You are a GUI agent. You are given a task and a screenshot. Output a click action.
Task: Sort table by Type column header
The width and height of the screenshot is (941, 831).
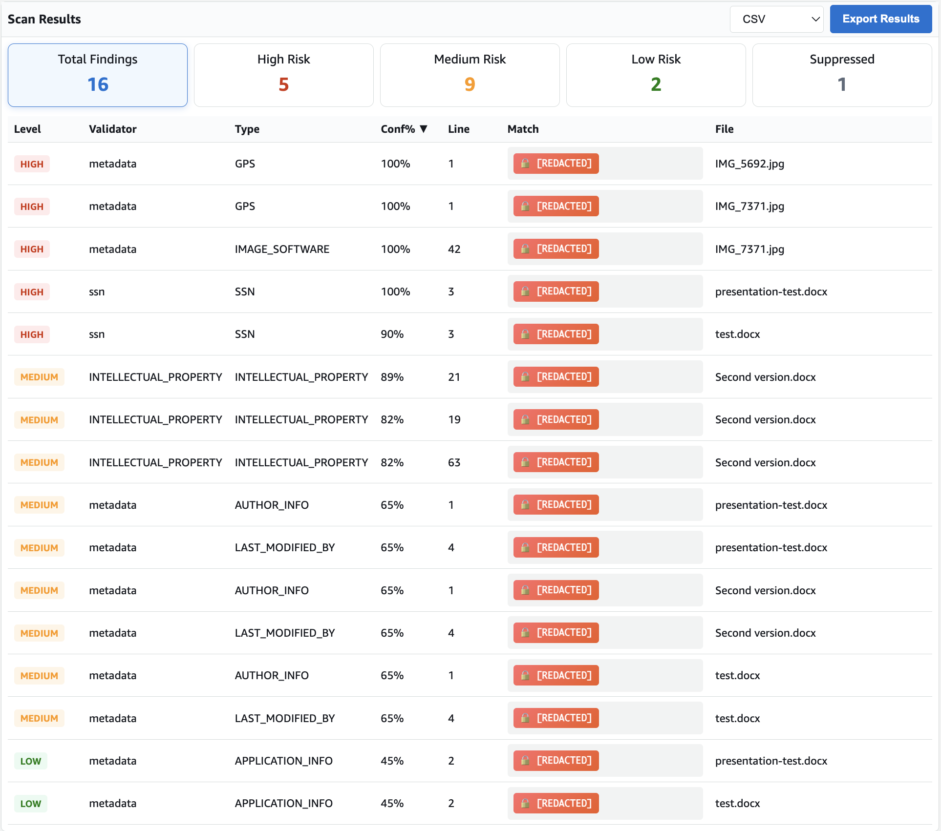coord(247,129)
